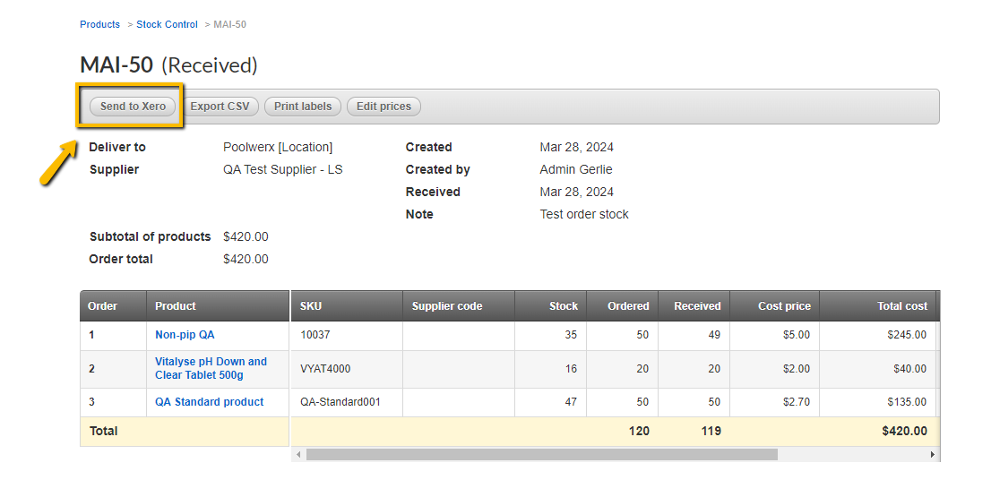The width and height of the screenshot is (991, 497).
Task: Click the Total row label
Action: click(x=104, y=431)
